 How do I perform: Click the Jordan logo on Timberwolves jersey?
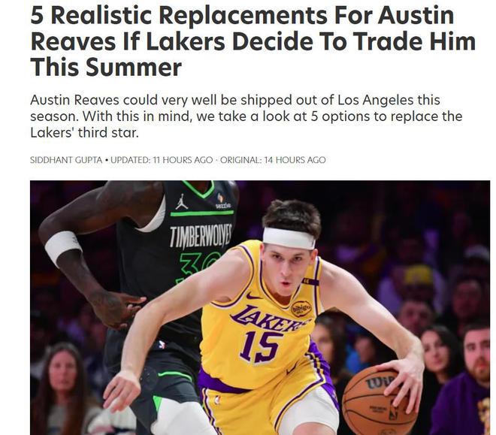point(182,201)
